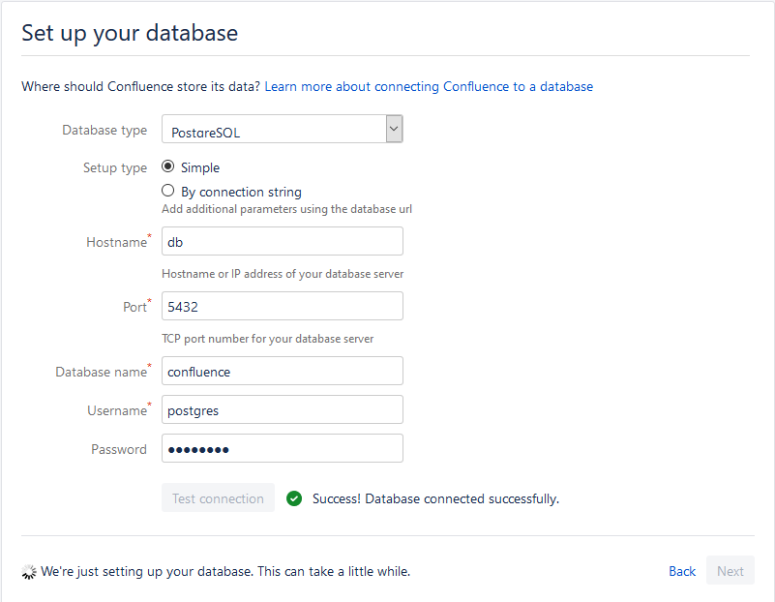The height and width of the screenshot is (602, 775).
Task: Select the Simple setup type radio button
Action: click(168, 166)
